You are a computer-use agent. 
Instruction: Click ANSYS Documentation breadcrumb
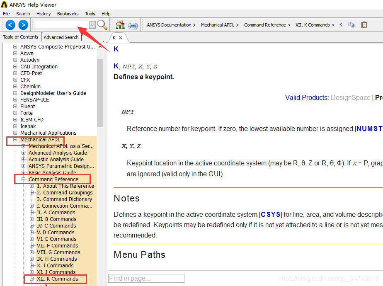click(169, 25)
